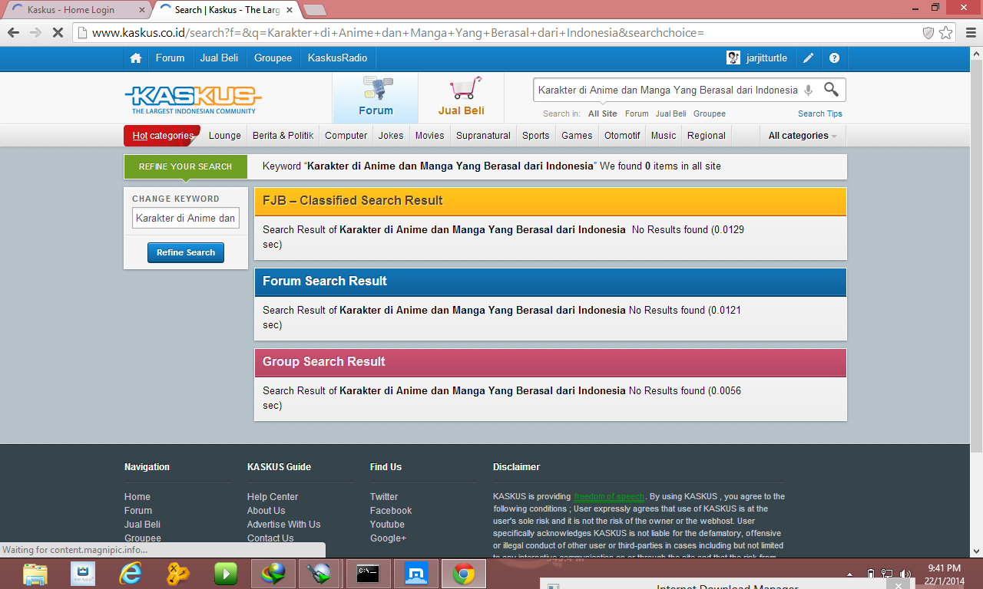Open the Regional category
This screenshot has height=589, width=983.
(x=707, y=136)
